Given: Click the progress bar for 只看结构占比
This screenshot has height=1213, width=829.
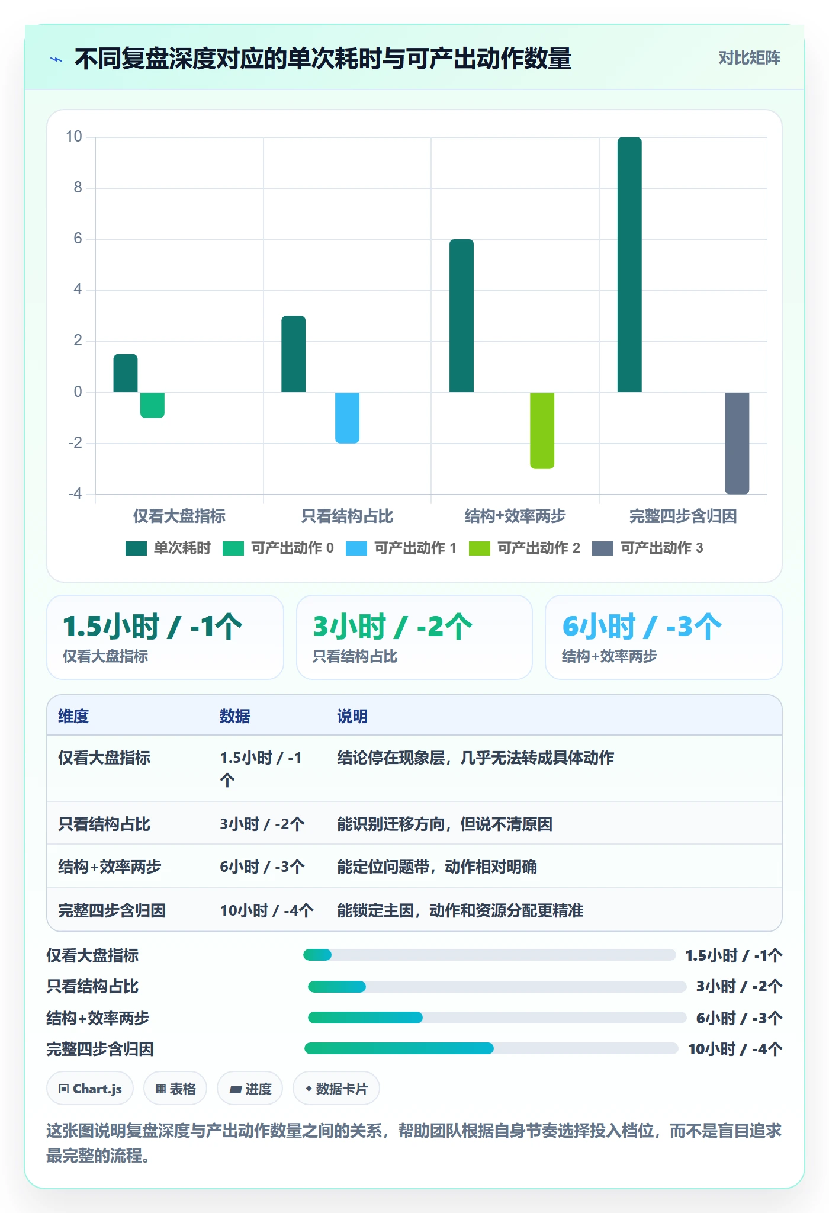Looking at the screenshot, I should [497, 987].
